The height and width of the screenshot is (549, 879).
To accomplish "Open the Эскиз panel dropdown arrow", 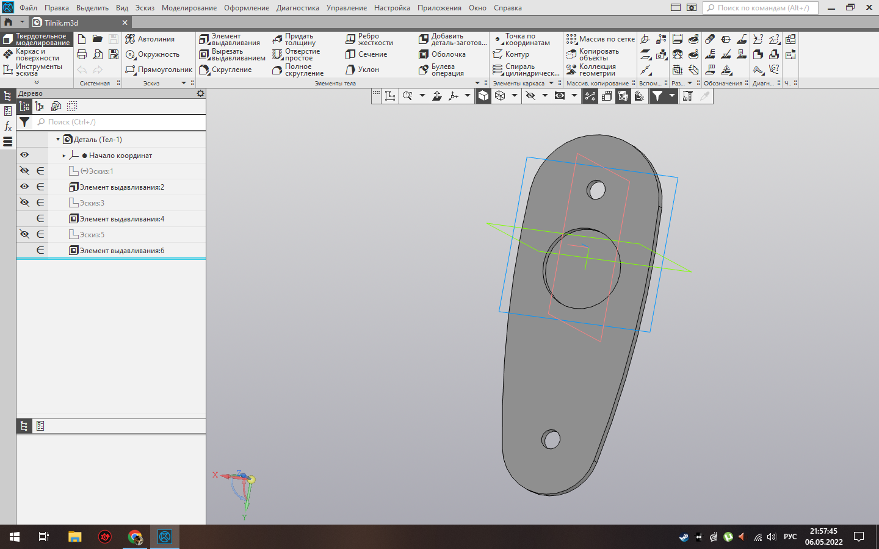I will coord(184,83).
